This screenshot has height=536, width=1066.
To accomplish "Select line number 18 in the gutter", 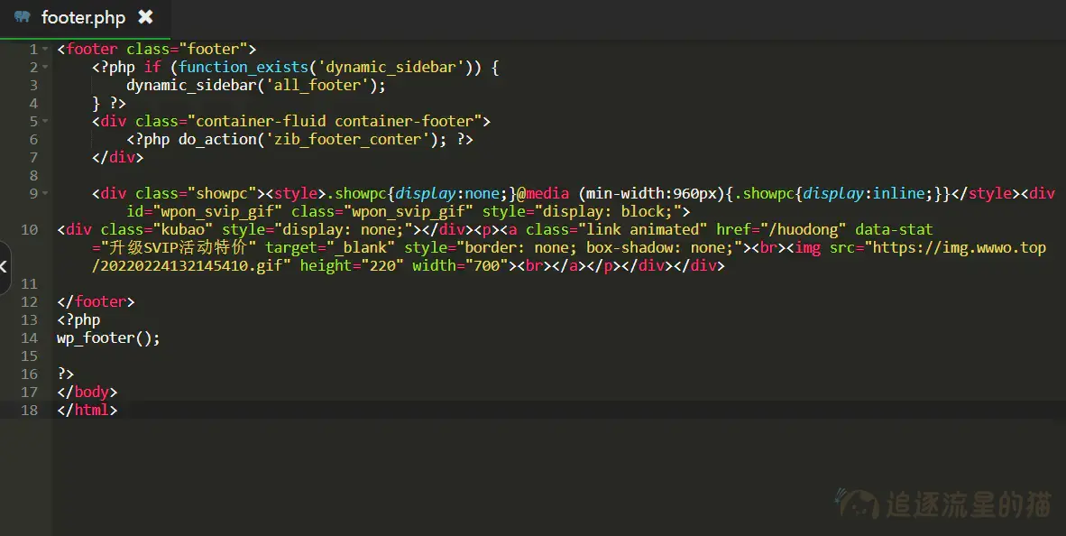I will (x=29, y=411).
